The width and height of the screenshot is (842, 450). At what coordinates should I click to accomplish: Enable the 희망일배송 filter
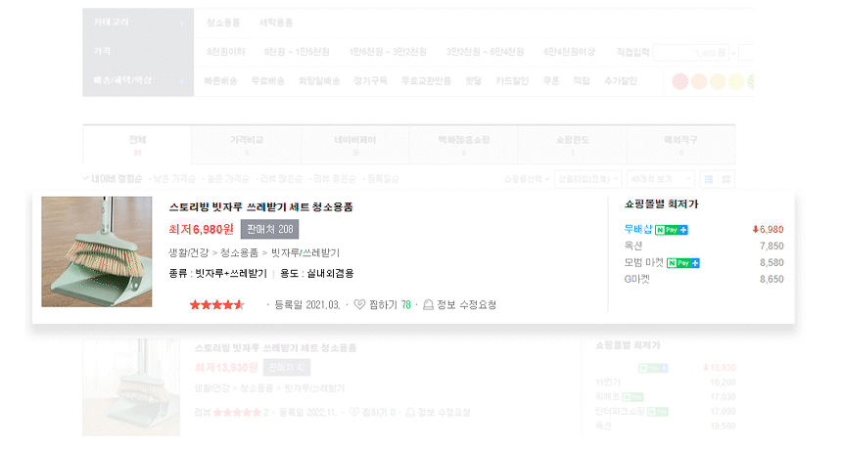pyautogui.click(x=319, y=80)
